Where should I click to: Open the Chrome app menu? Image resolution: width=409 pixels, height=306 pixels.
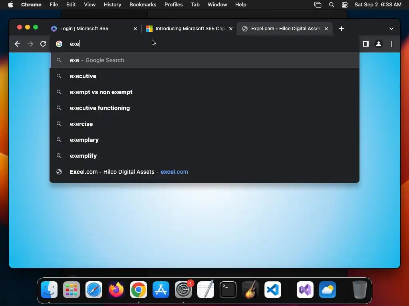(31, 5)
